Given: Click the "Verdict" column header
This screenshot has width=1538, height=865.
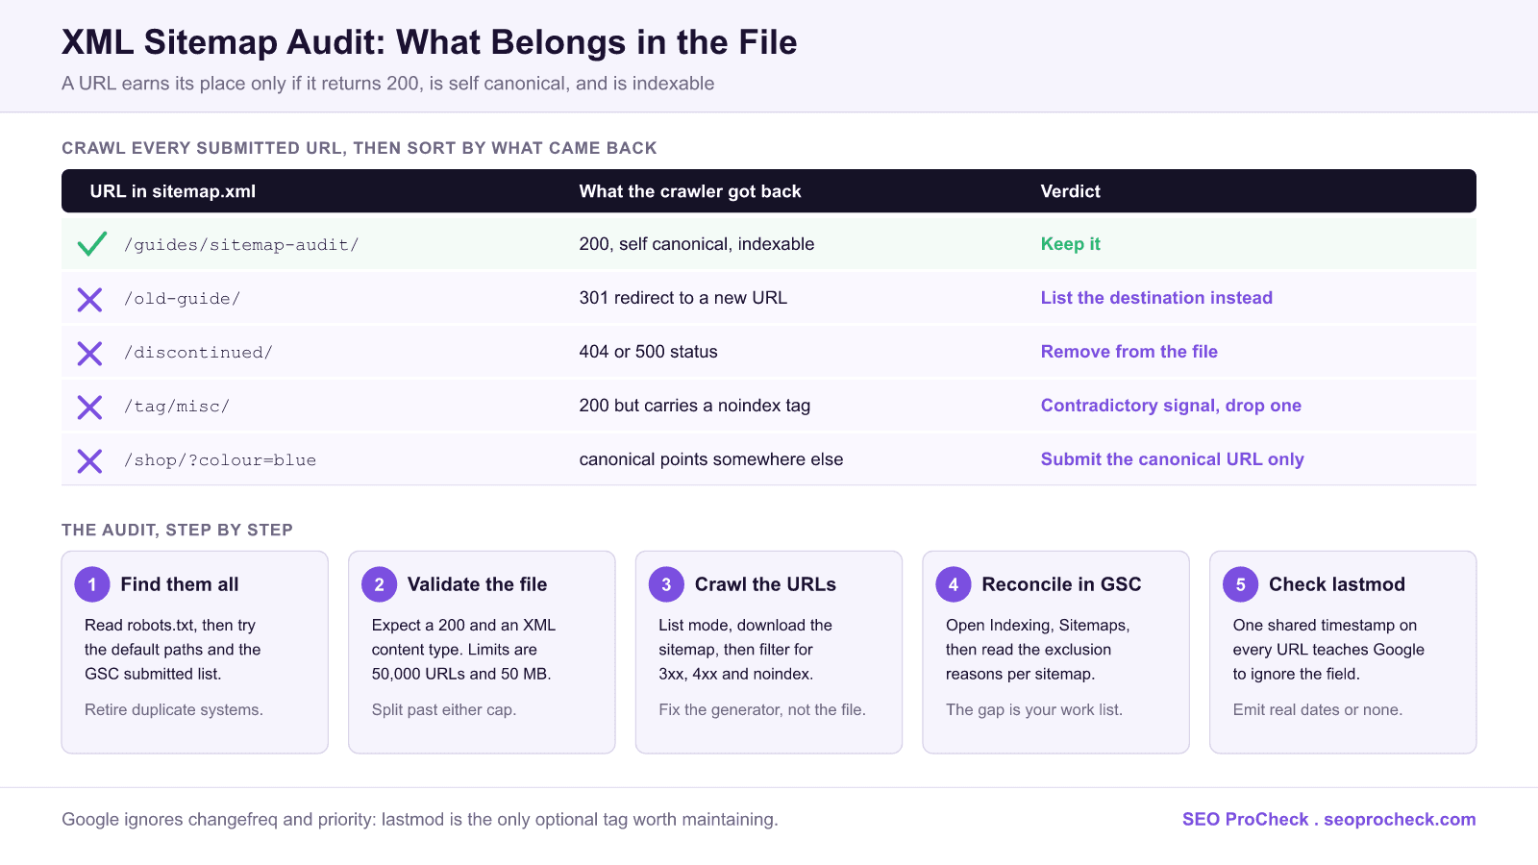Looking at the screenshot, I should pyautogui.click(x=1070, y=191).
